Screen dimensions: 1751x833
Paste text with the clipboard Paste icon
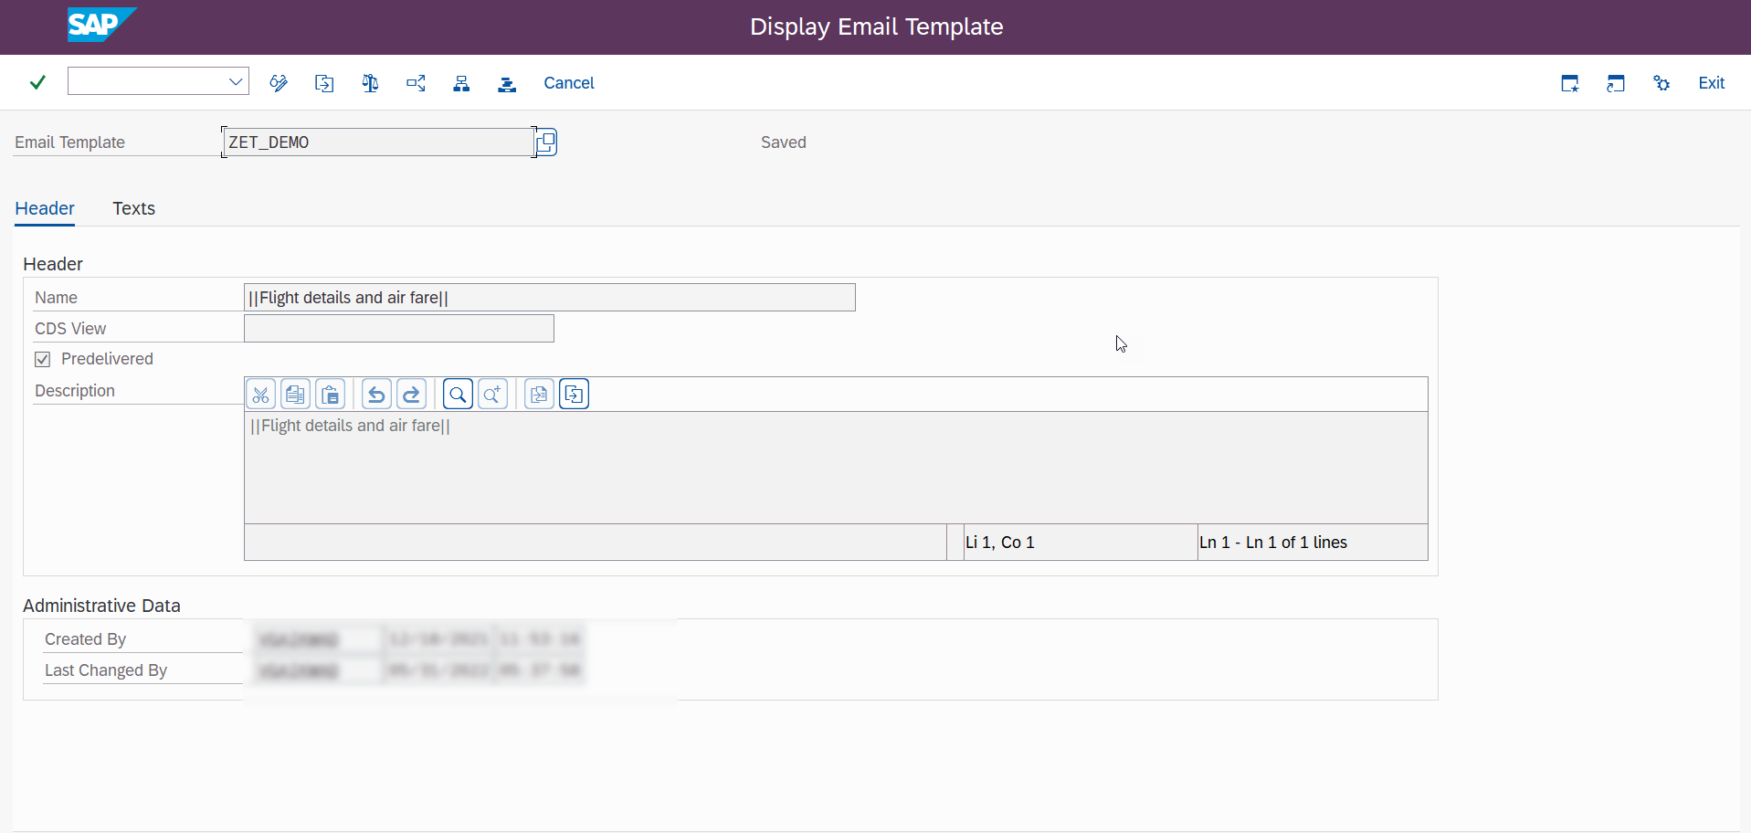[330, 394]
